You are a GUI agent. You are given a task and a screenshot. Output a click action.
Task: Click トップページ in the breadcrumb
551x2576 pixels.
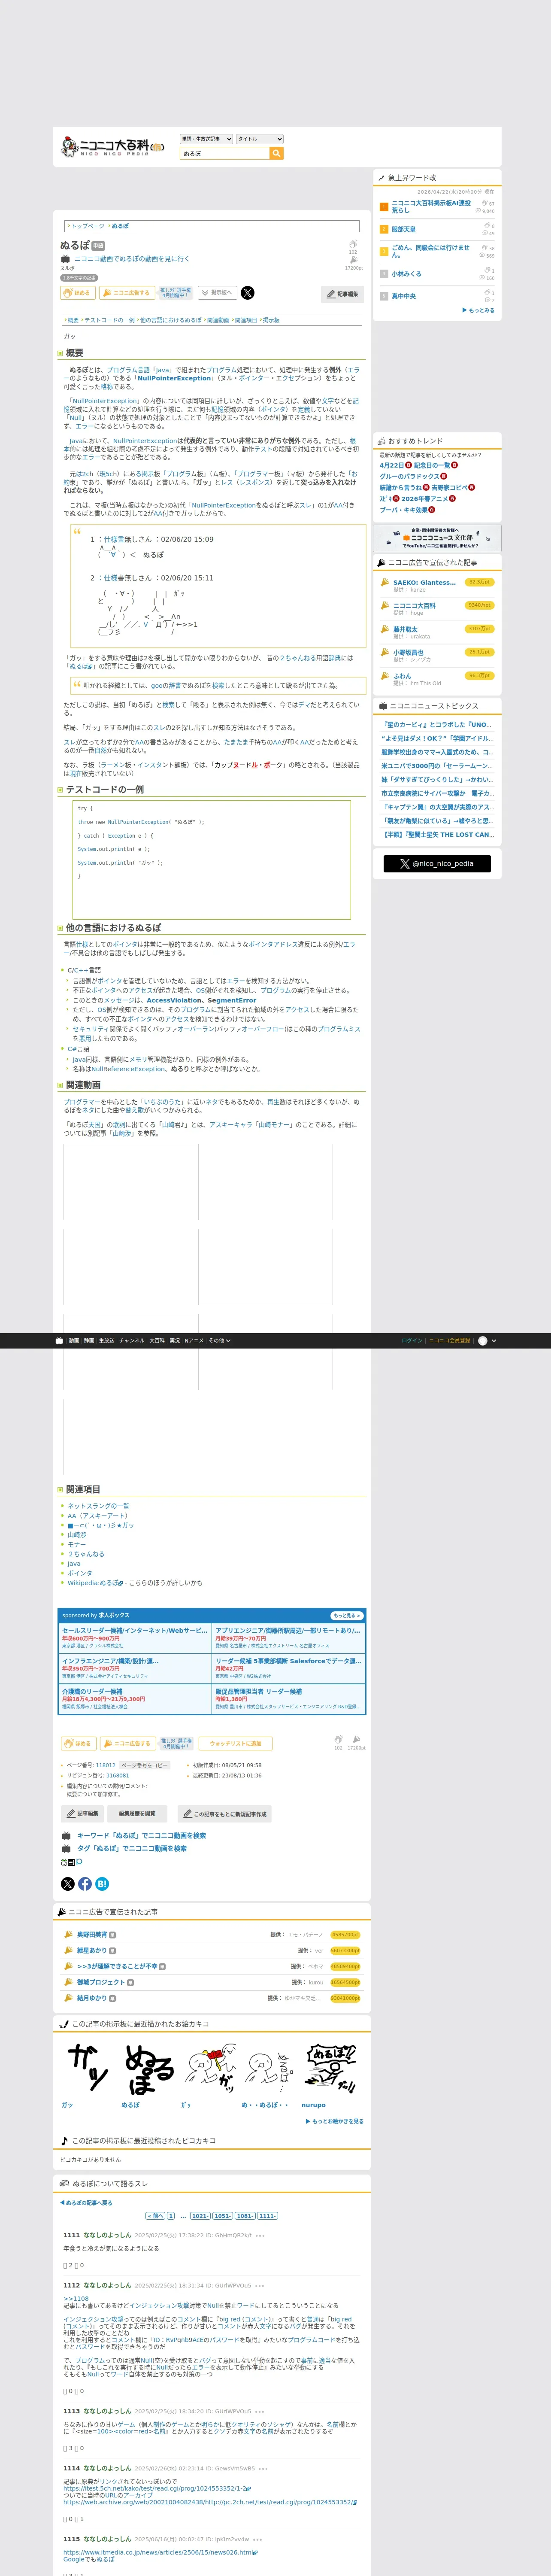point(87,226)
